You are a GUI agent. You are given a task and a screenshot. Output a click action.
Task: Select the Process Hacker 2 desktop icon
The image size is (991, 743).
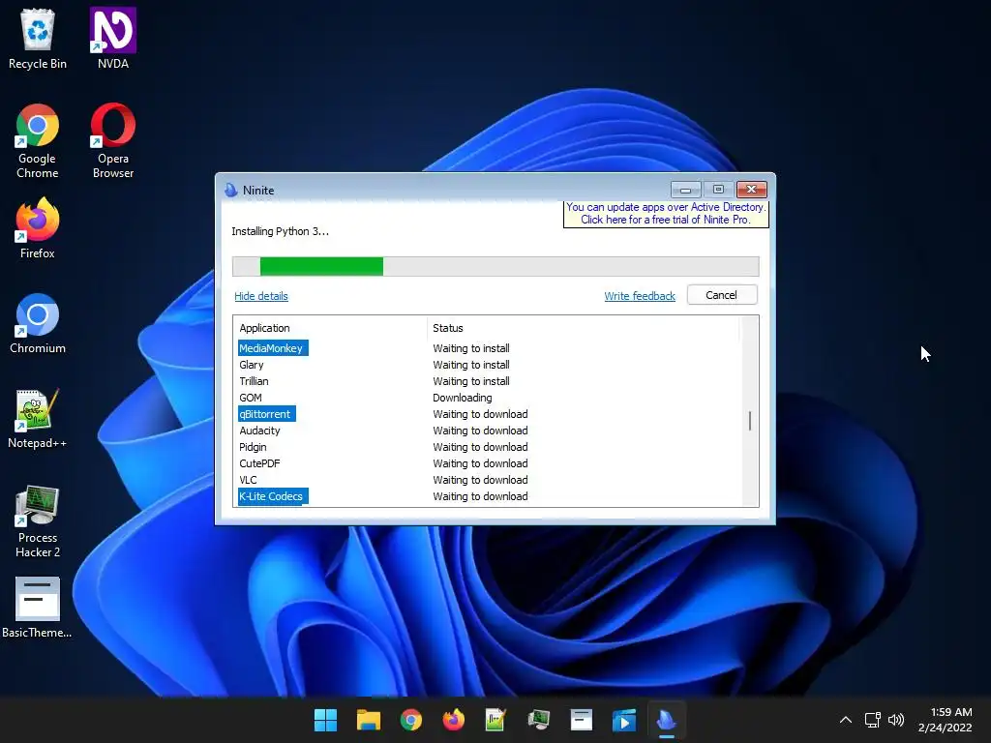pos(38,521)
